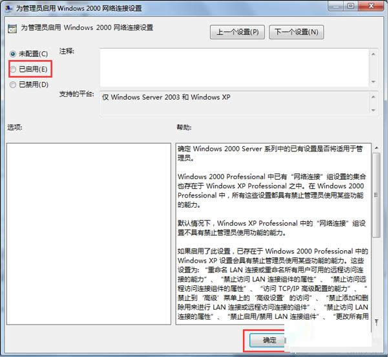The width and height of the screenshot is (389, 357).
Task: Choose the 已禁用(D) radio option
Action: click(13, 85)
